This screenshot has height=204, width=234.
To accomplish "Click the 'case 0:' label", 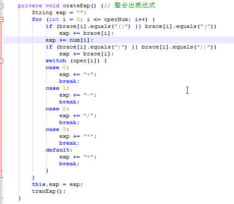I will tap(57, 67).
